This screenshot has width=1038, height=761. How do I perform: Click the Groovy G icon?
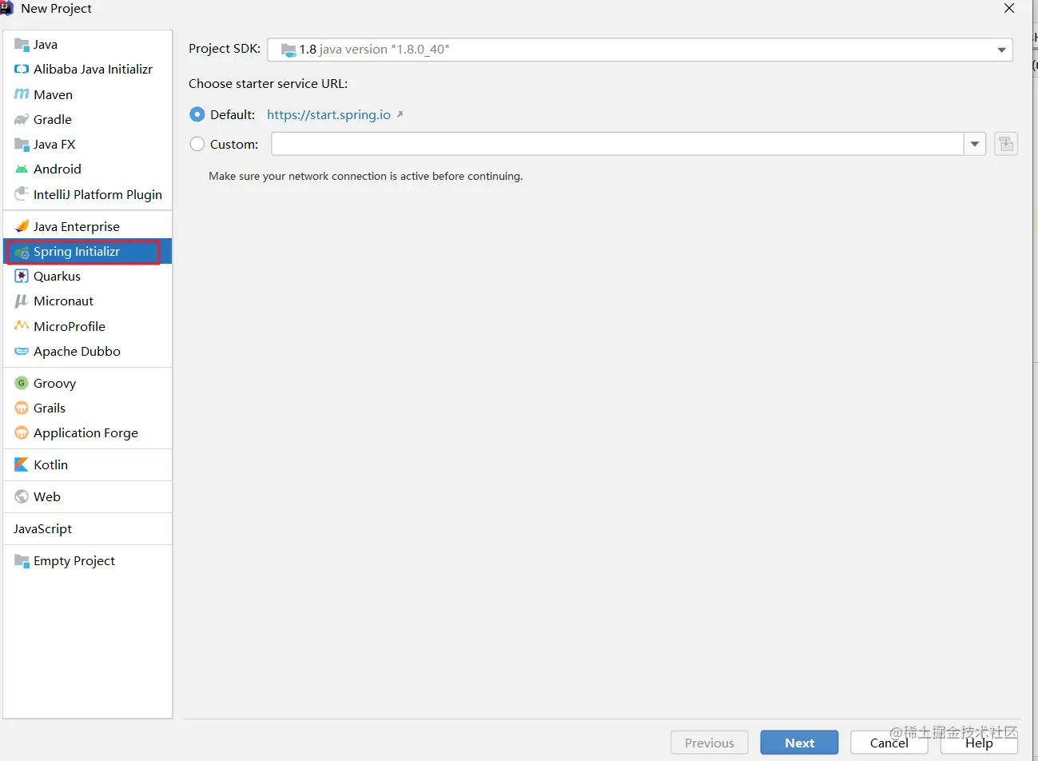(x=22, y=383)
